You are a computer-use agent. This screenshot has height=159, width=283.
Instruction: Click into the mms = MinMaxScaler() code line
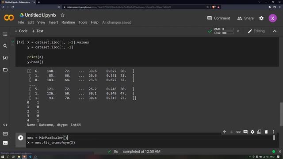click(x=47, y=138)
